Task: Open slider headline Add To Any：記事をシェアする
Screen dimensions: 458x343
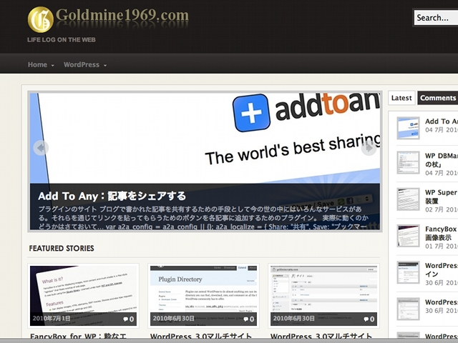Action: (x=112, y=196)
